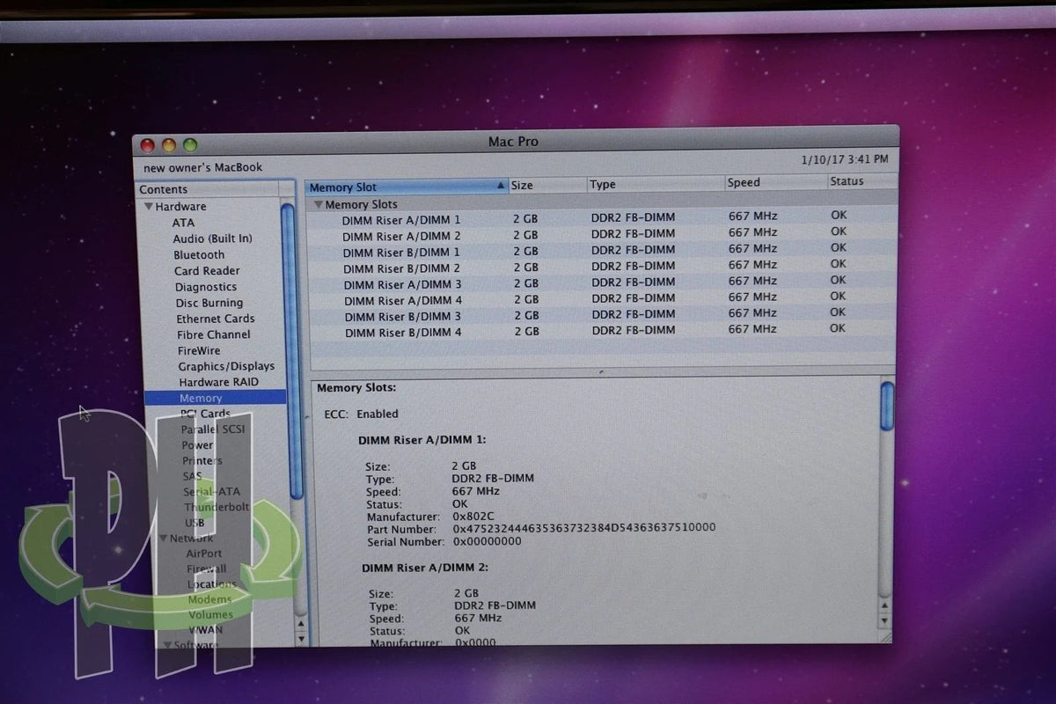Select row DIMM Riser A/DIMM 4

602,299
